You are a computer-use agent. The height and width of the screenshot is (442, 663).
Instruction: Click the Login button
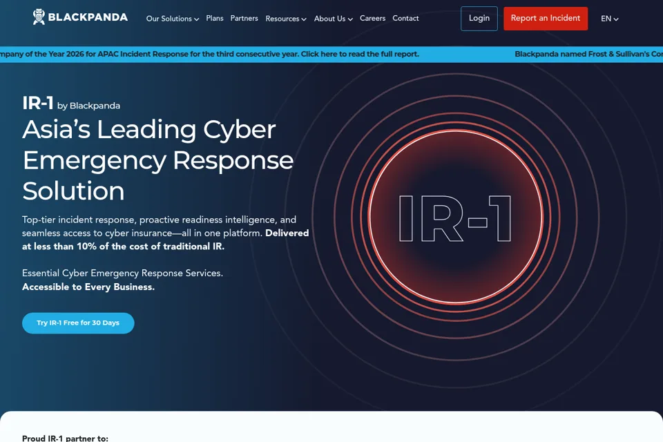click(x=479, y=18)
